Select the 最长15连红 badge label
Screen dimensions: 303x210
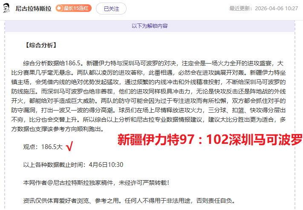coord(76,8)
